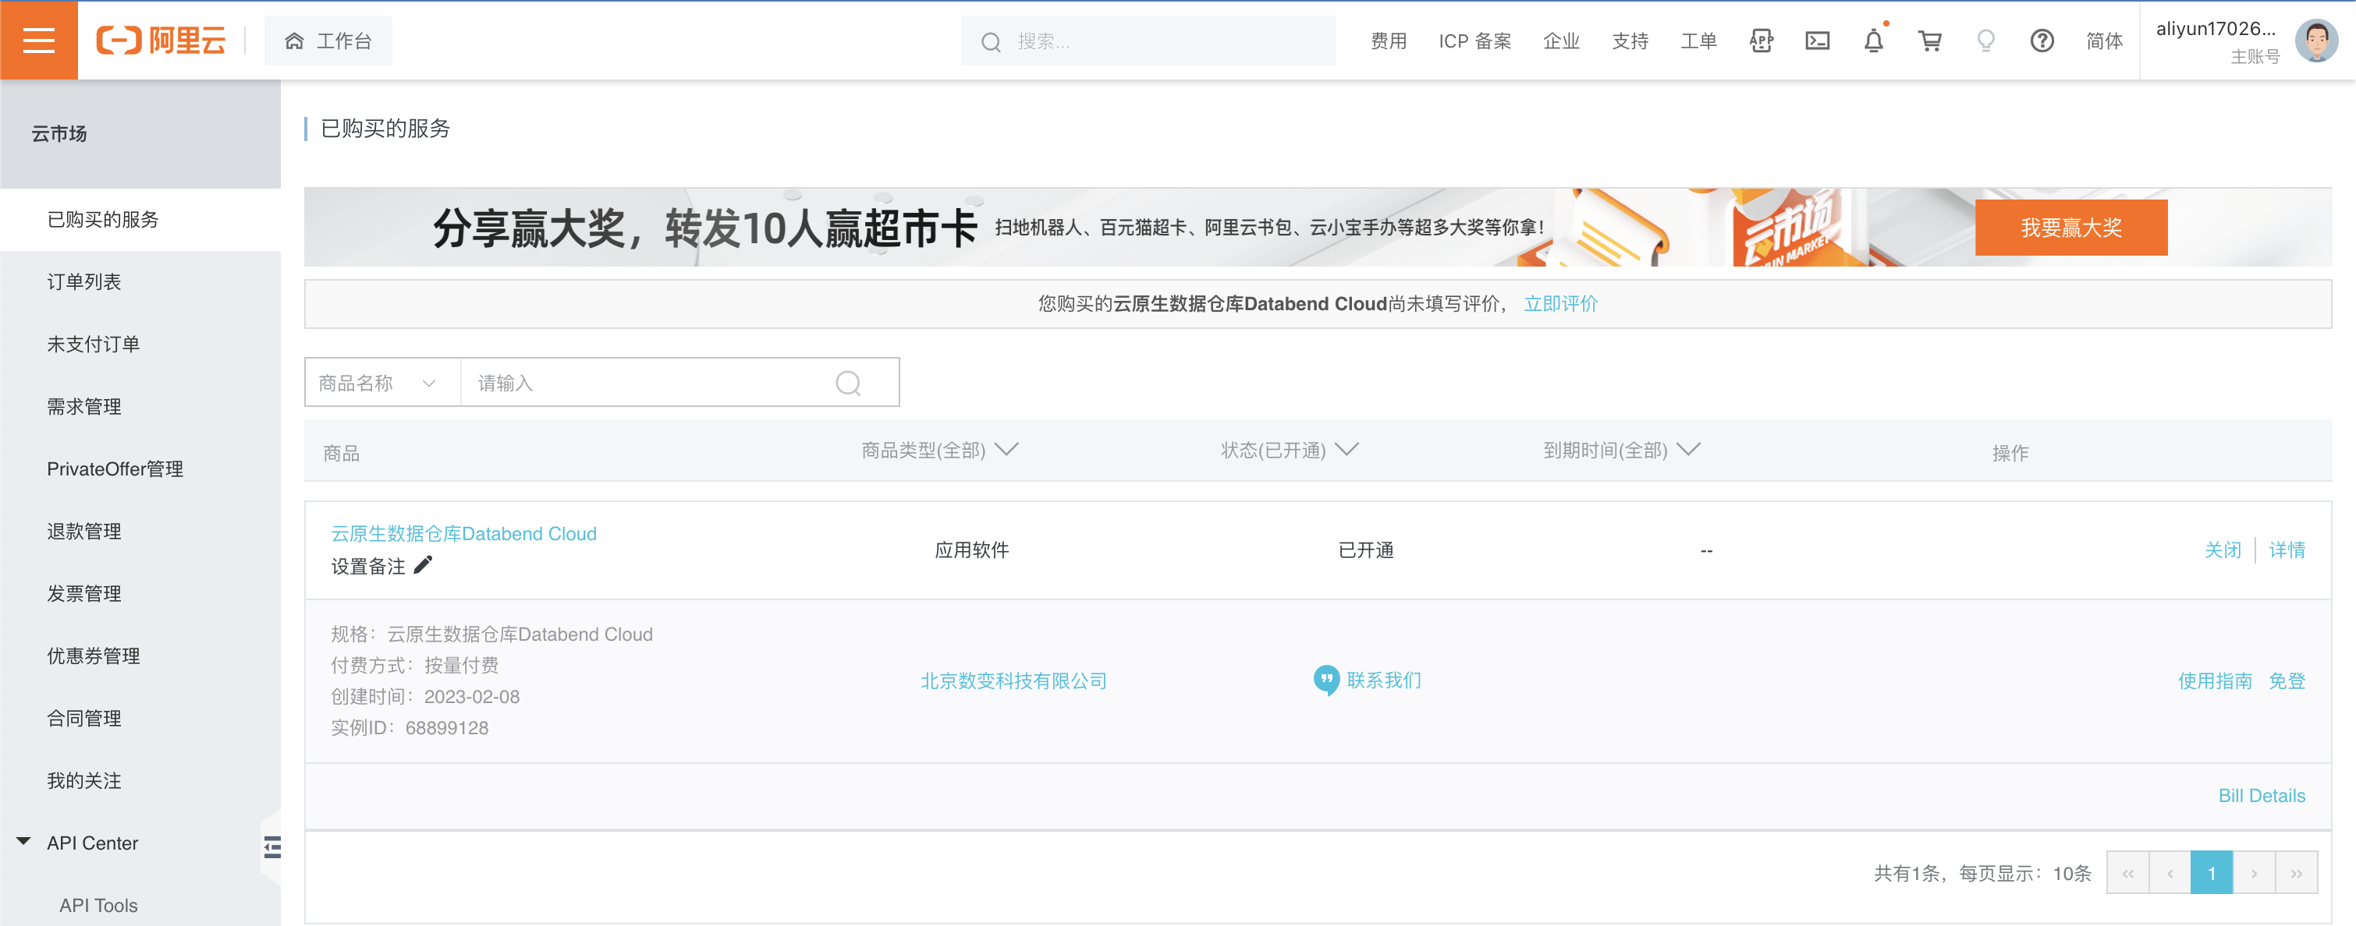Open the 使用指南 link
This screenshot has height=926, width=2356.
(x=2214, y=681)
